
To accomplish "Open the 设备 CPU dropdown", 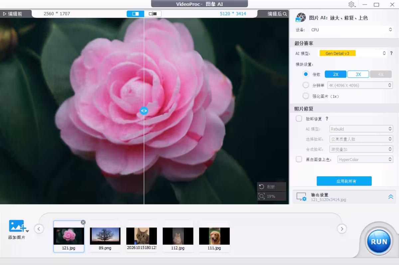I will [352, 30].
